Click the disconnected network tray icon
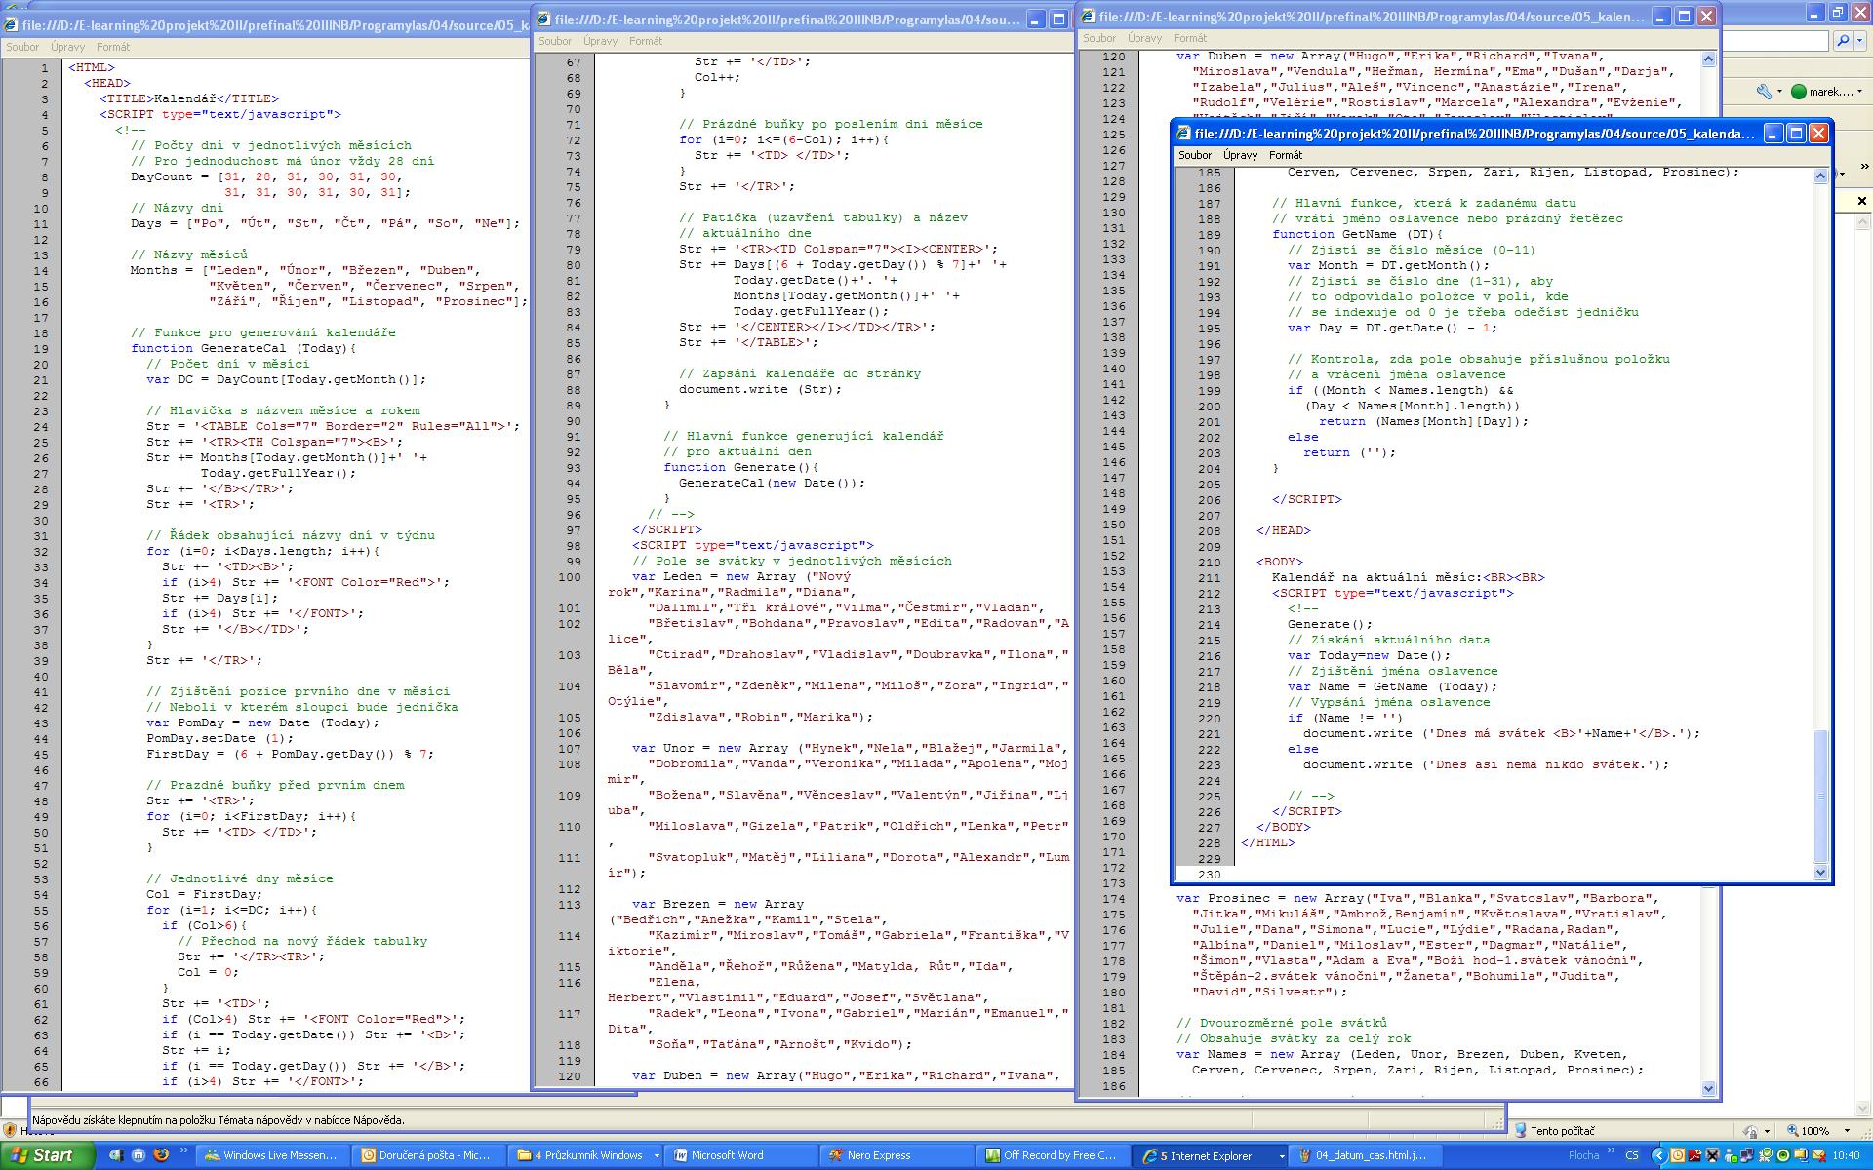Screen dimensions: 1873x1170 [1713, 1155]
